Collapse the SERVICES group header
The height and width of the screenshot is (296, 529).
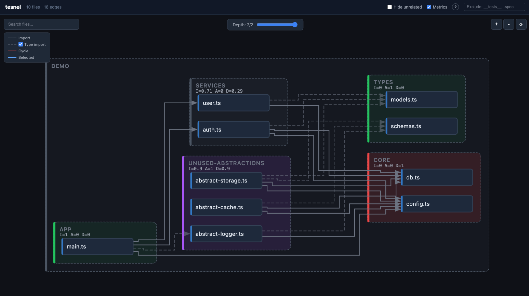click(x=210, y=85)
